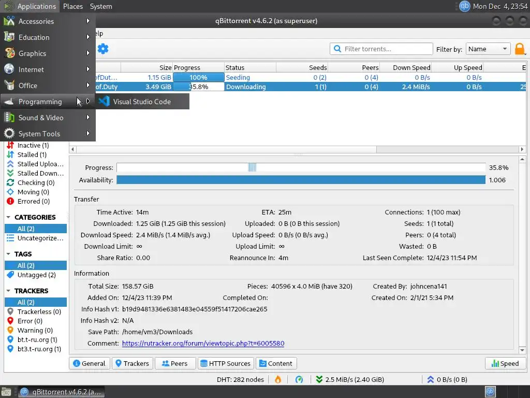Image resolution: width=530 pixels, height=398 pixels.
Task: Sort torrents by Size column header
Action: 146,67
